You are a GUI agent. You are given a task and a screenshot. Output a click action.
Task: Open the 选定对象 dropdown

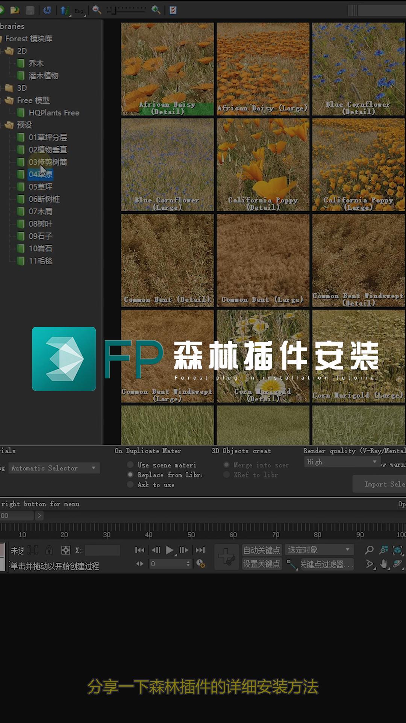(319, 550)
